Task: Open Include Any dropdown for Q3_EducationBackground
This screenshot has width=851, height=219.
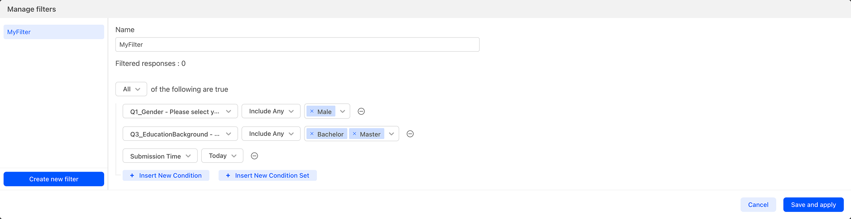Action: 271,134
